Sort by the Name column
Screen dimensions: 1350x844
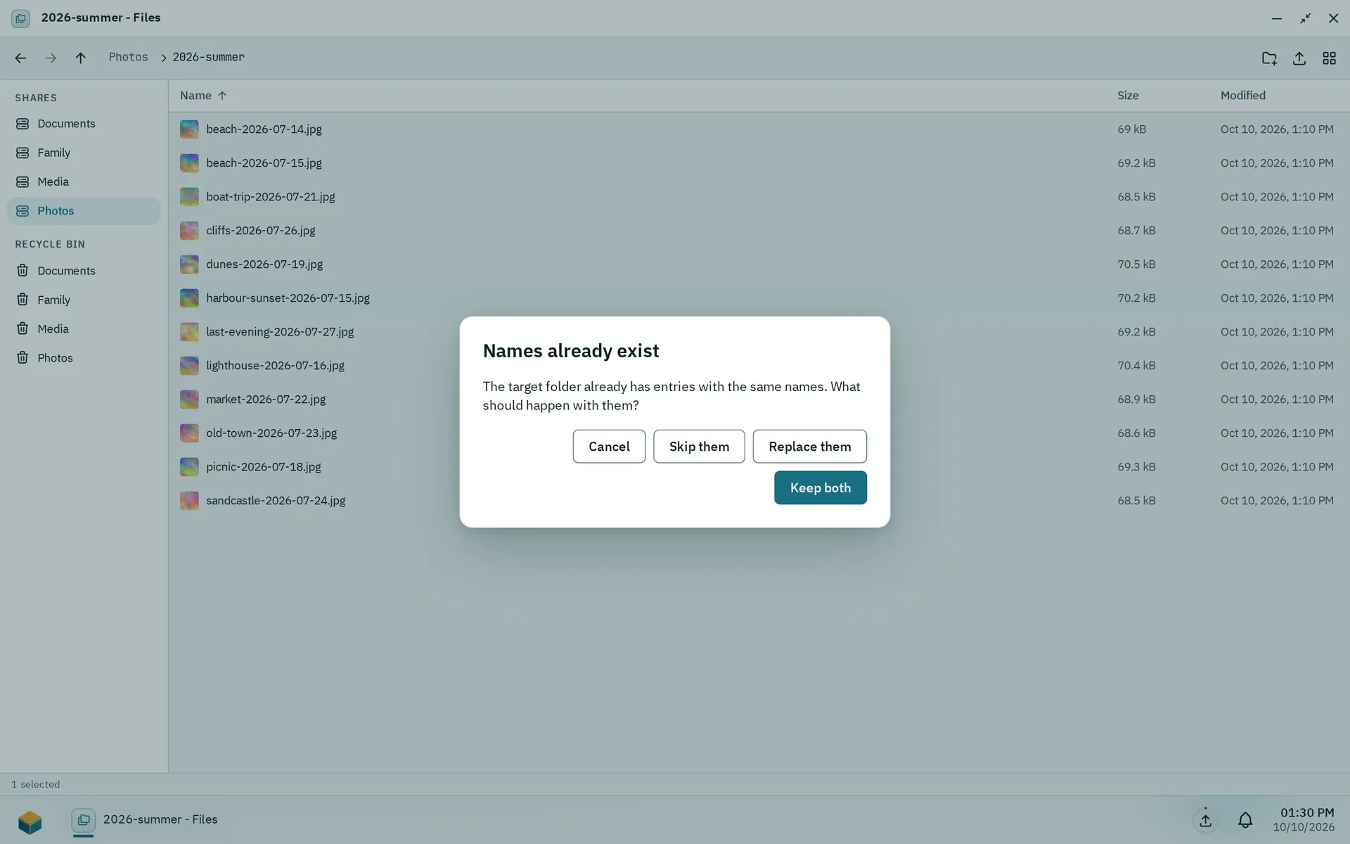(x=202, y=96)
